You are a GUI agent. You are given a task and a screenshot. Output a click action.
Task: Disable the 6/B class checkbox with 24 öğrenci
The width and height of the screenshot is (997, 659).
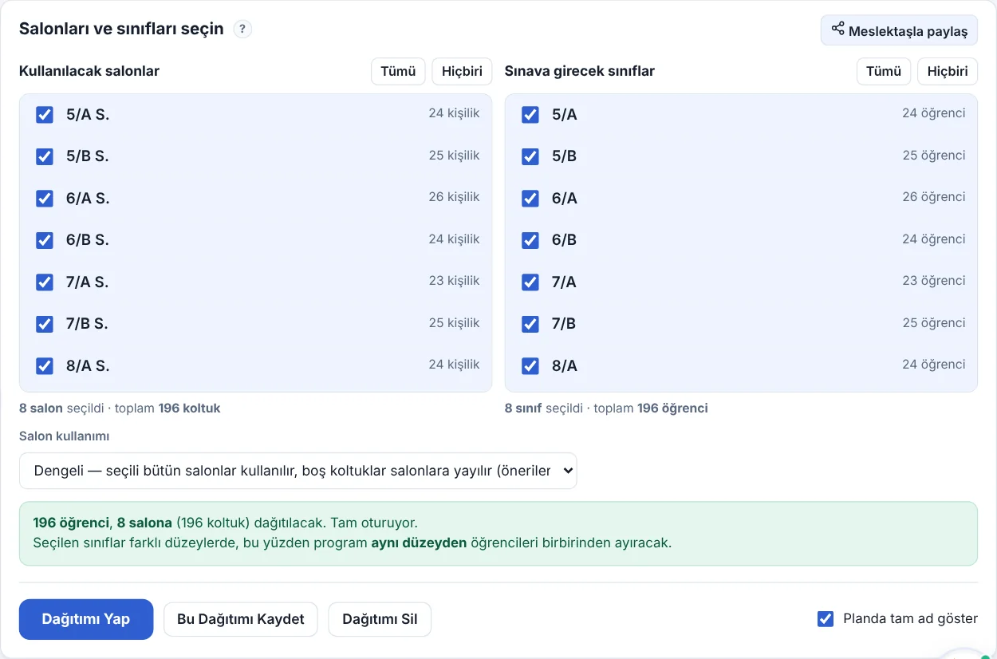530,240
